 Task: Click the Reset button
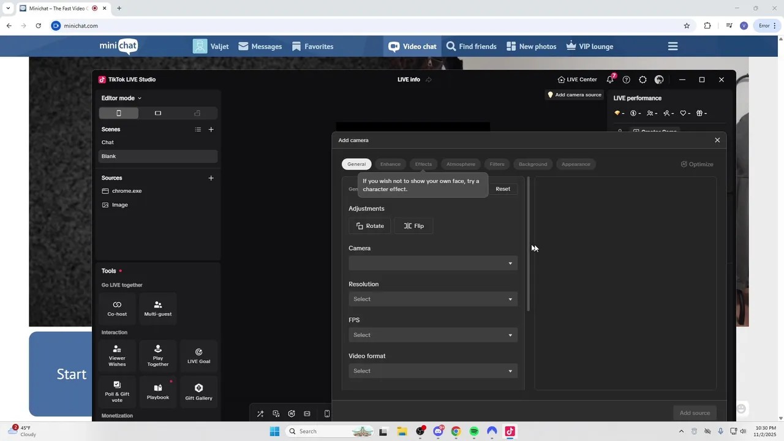tap(503, 189)
